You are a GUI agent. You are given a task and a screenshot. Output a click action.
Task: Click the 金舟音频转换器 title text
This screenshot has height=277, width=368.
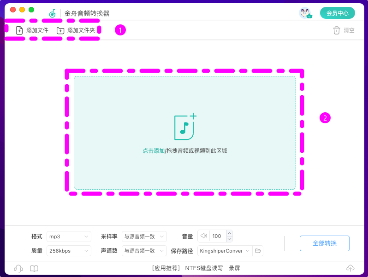87,13
